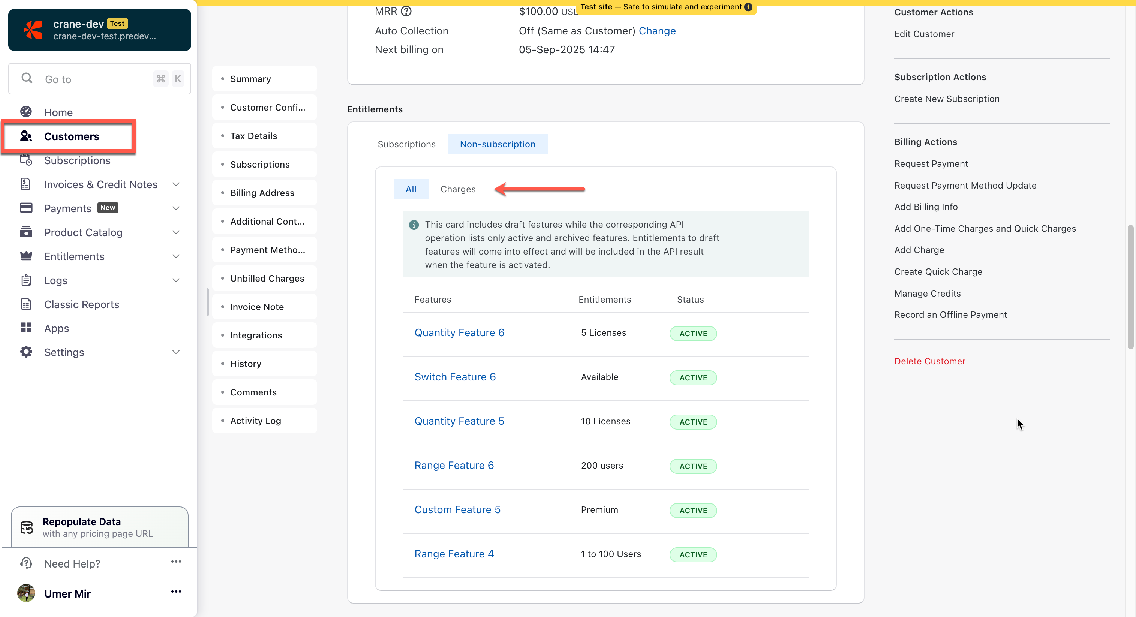Expand the Payments sidebar section

point(176,208)
